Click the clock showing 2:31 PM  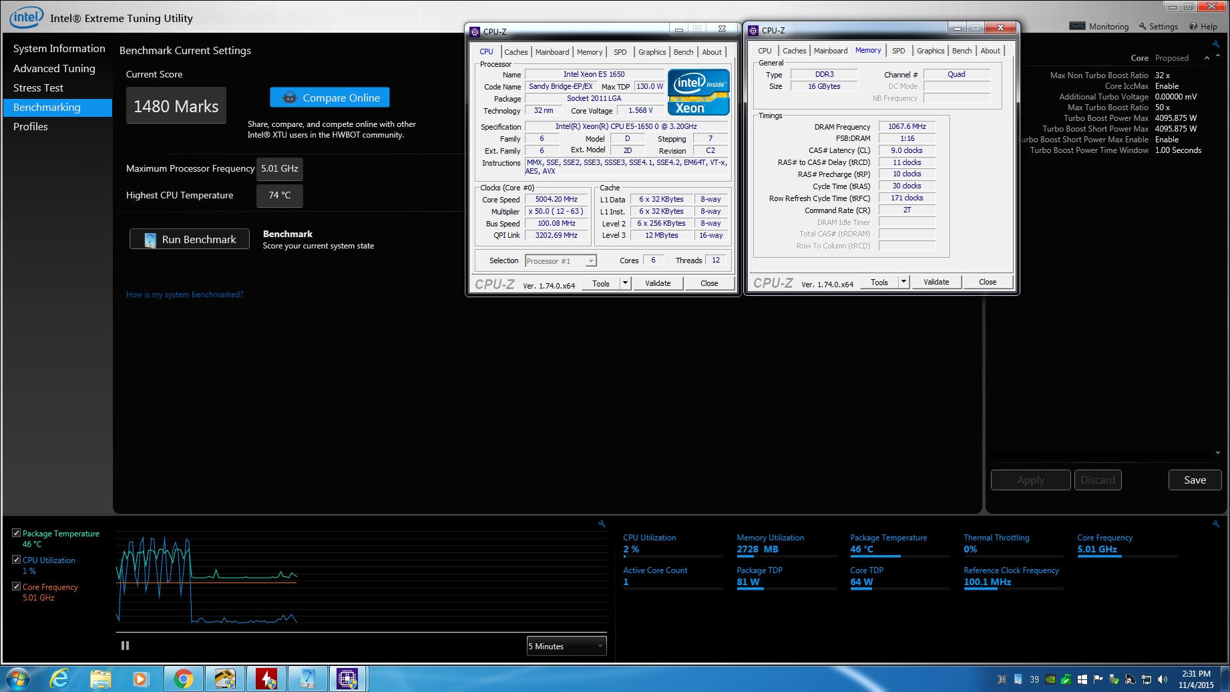(1196, 679)
